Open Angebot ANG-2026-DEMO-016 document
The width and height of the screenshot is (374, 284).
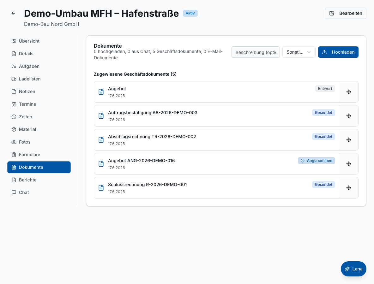(x=216, y=164)
